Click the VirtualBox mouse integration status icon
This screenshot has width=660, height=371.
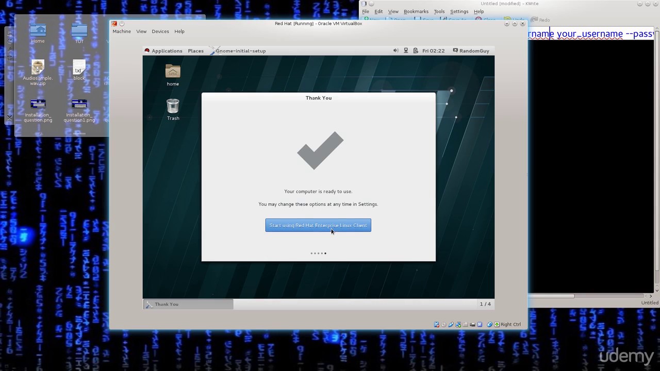coord(489,325)
